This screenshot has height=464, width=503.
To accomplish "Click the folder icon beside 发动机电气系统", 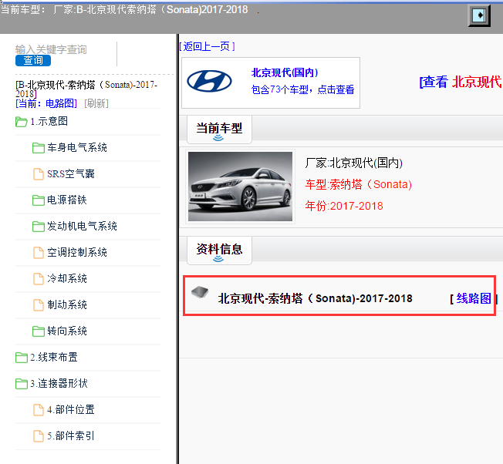I will pos(39,227).
